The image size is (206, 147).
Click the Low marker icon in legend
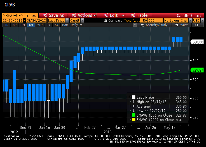[134, 111]
